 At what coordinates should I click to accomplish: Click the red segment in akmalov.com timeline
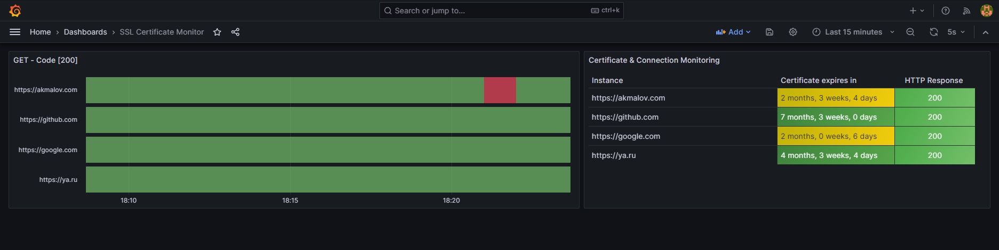(500, 90)
